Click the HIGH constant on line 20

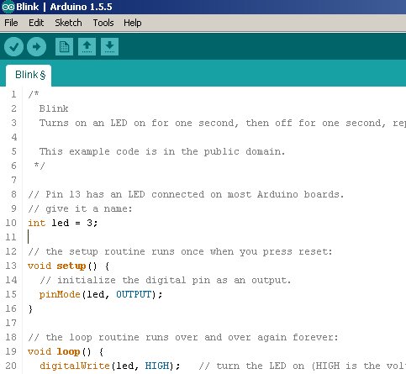pos(157,366)
